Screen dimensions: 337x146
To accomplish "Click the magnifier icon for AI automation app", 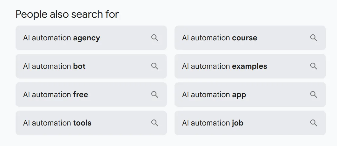I will point(314,95).
